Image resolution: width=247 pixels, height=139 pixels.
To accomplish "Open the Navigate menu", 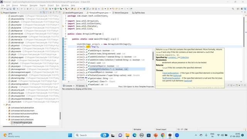I will [x=34, y=5].
